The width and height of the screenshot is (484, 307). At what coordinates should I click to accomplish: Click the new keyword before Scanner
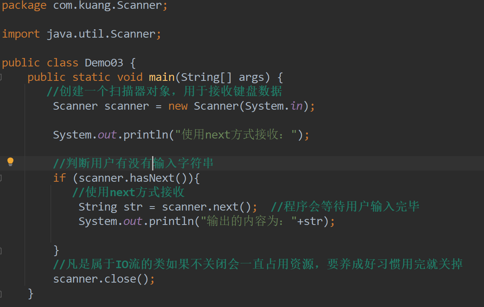click(x=178, y=106)
